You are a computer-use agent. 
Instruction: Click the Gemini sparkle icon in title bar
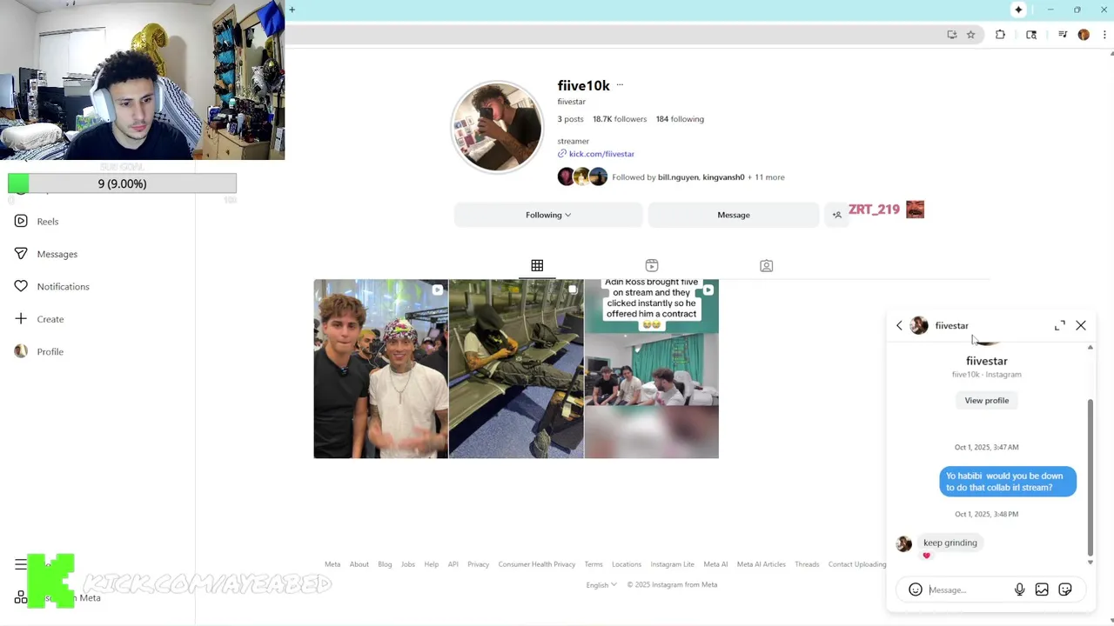coord(1018,10)
